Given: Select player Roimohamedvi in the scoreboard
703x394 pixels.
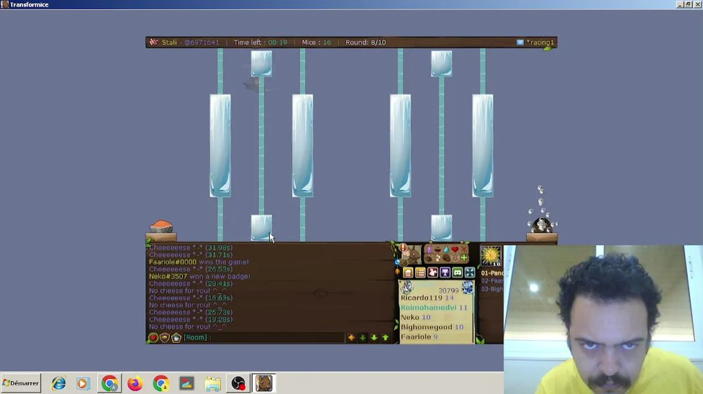Looking at the screenshot, I should point(428,308).
